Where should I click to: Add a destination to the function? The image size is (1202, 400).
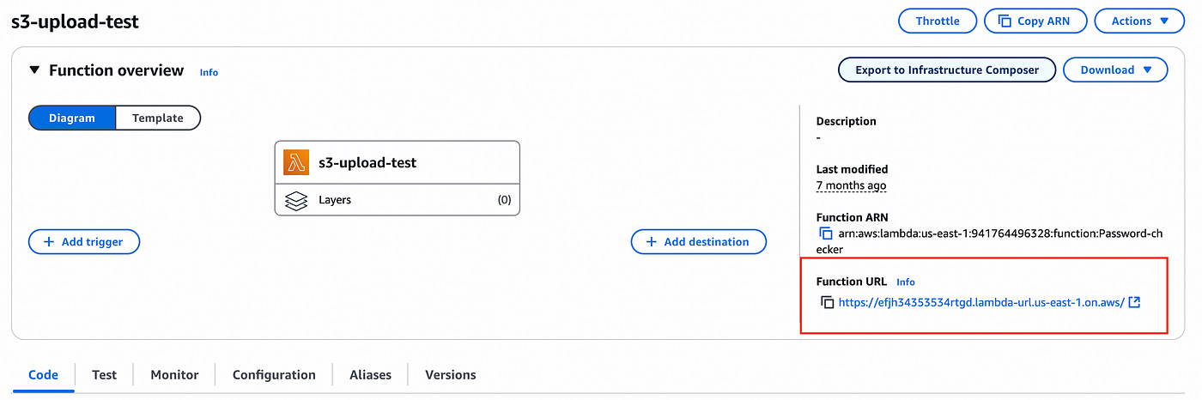[x=698, y=242]
